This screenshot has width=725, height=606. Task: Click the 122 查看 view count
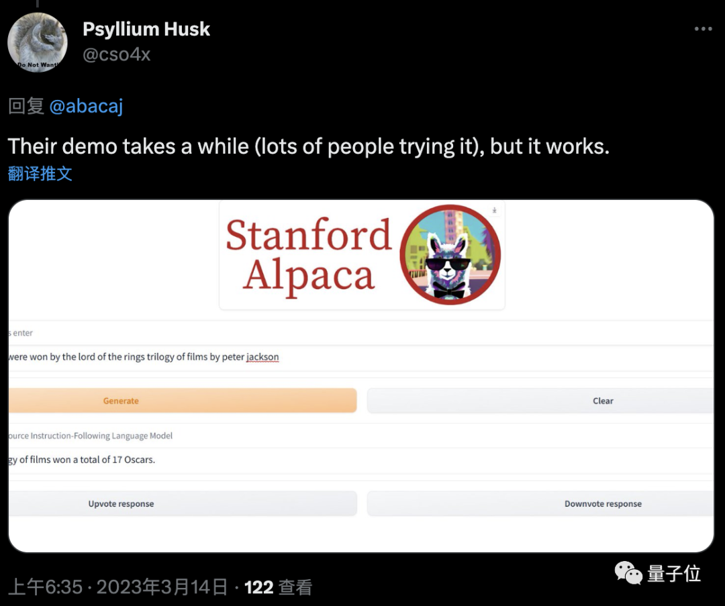coord(278,588)
